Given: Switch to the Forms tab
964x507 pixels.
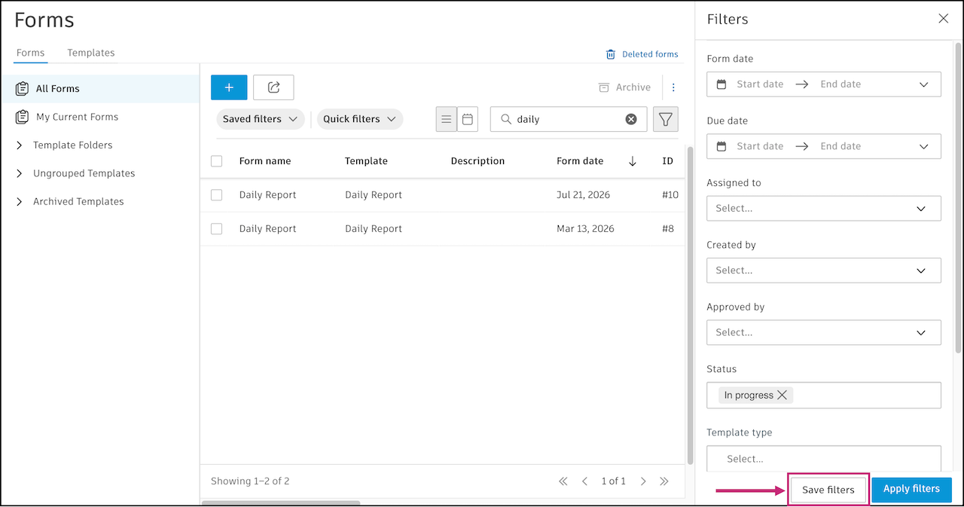Looking at the screenshot, I should (x=31, y=53).
